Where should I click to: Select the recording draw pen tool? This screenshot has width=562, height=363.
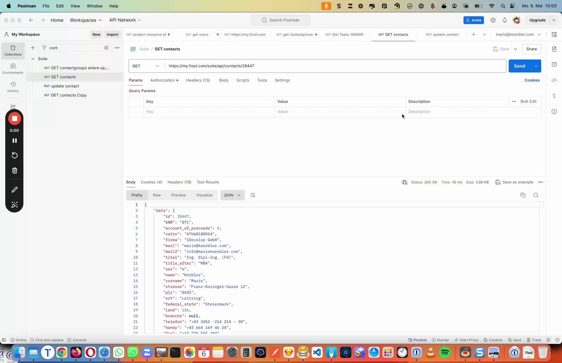[14, 190]
